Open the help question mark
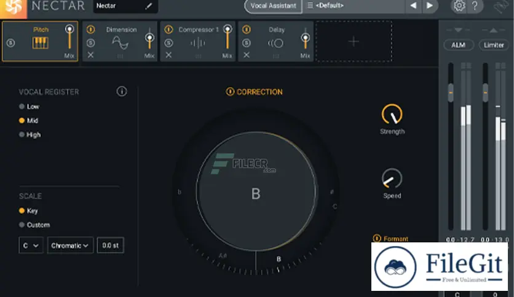514x297 pixels. coord(475,6)
